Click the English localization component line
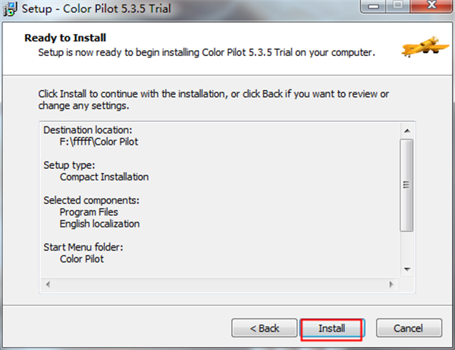 coord(99,224)
